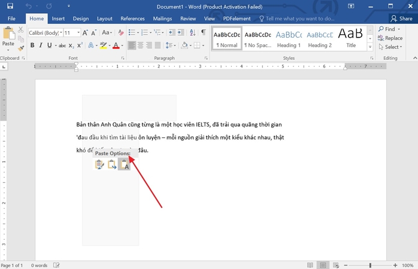This screenshot has width=418, height=269.
Task: Apply superscript formatting
Action: tap(80, 45)
